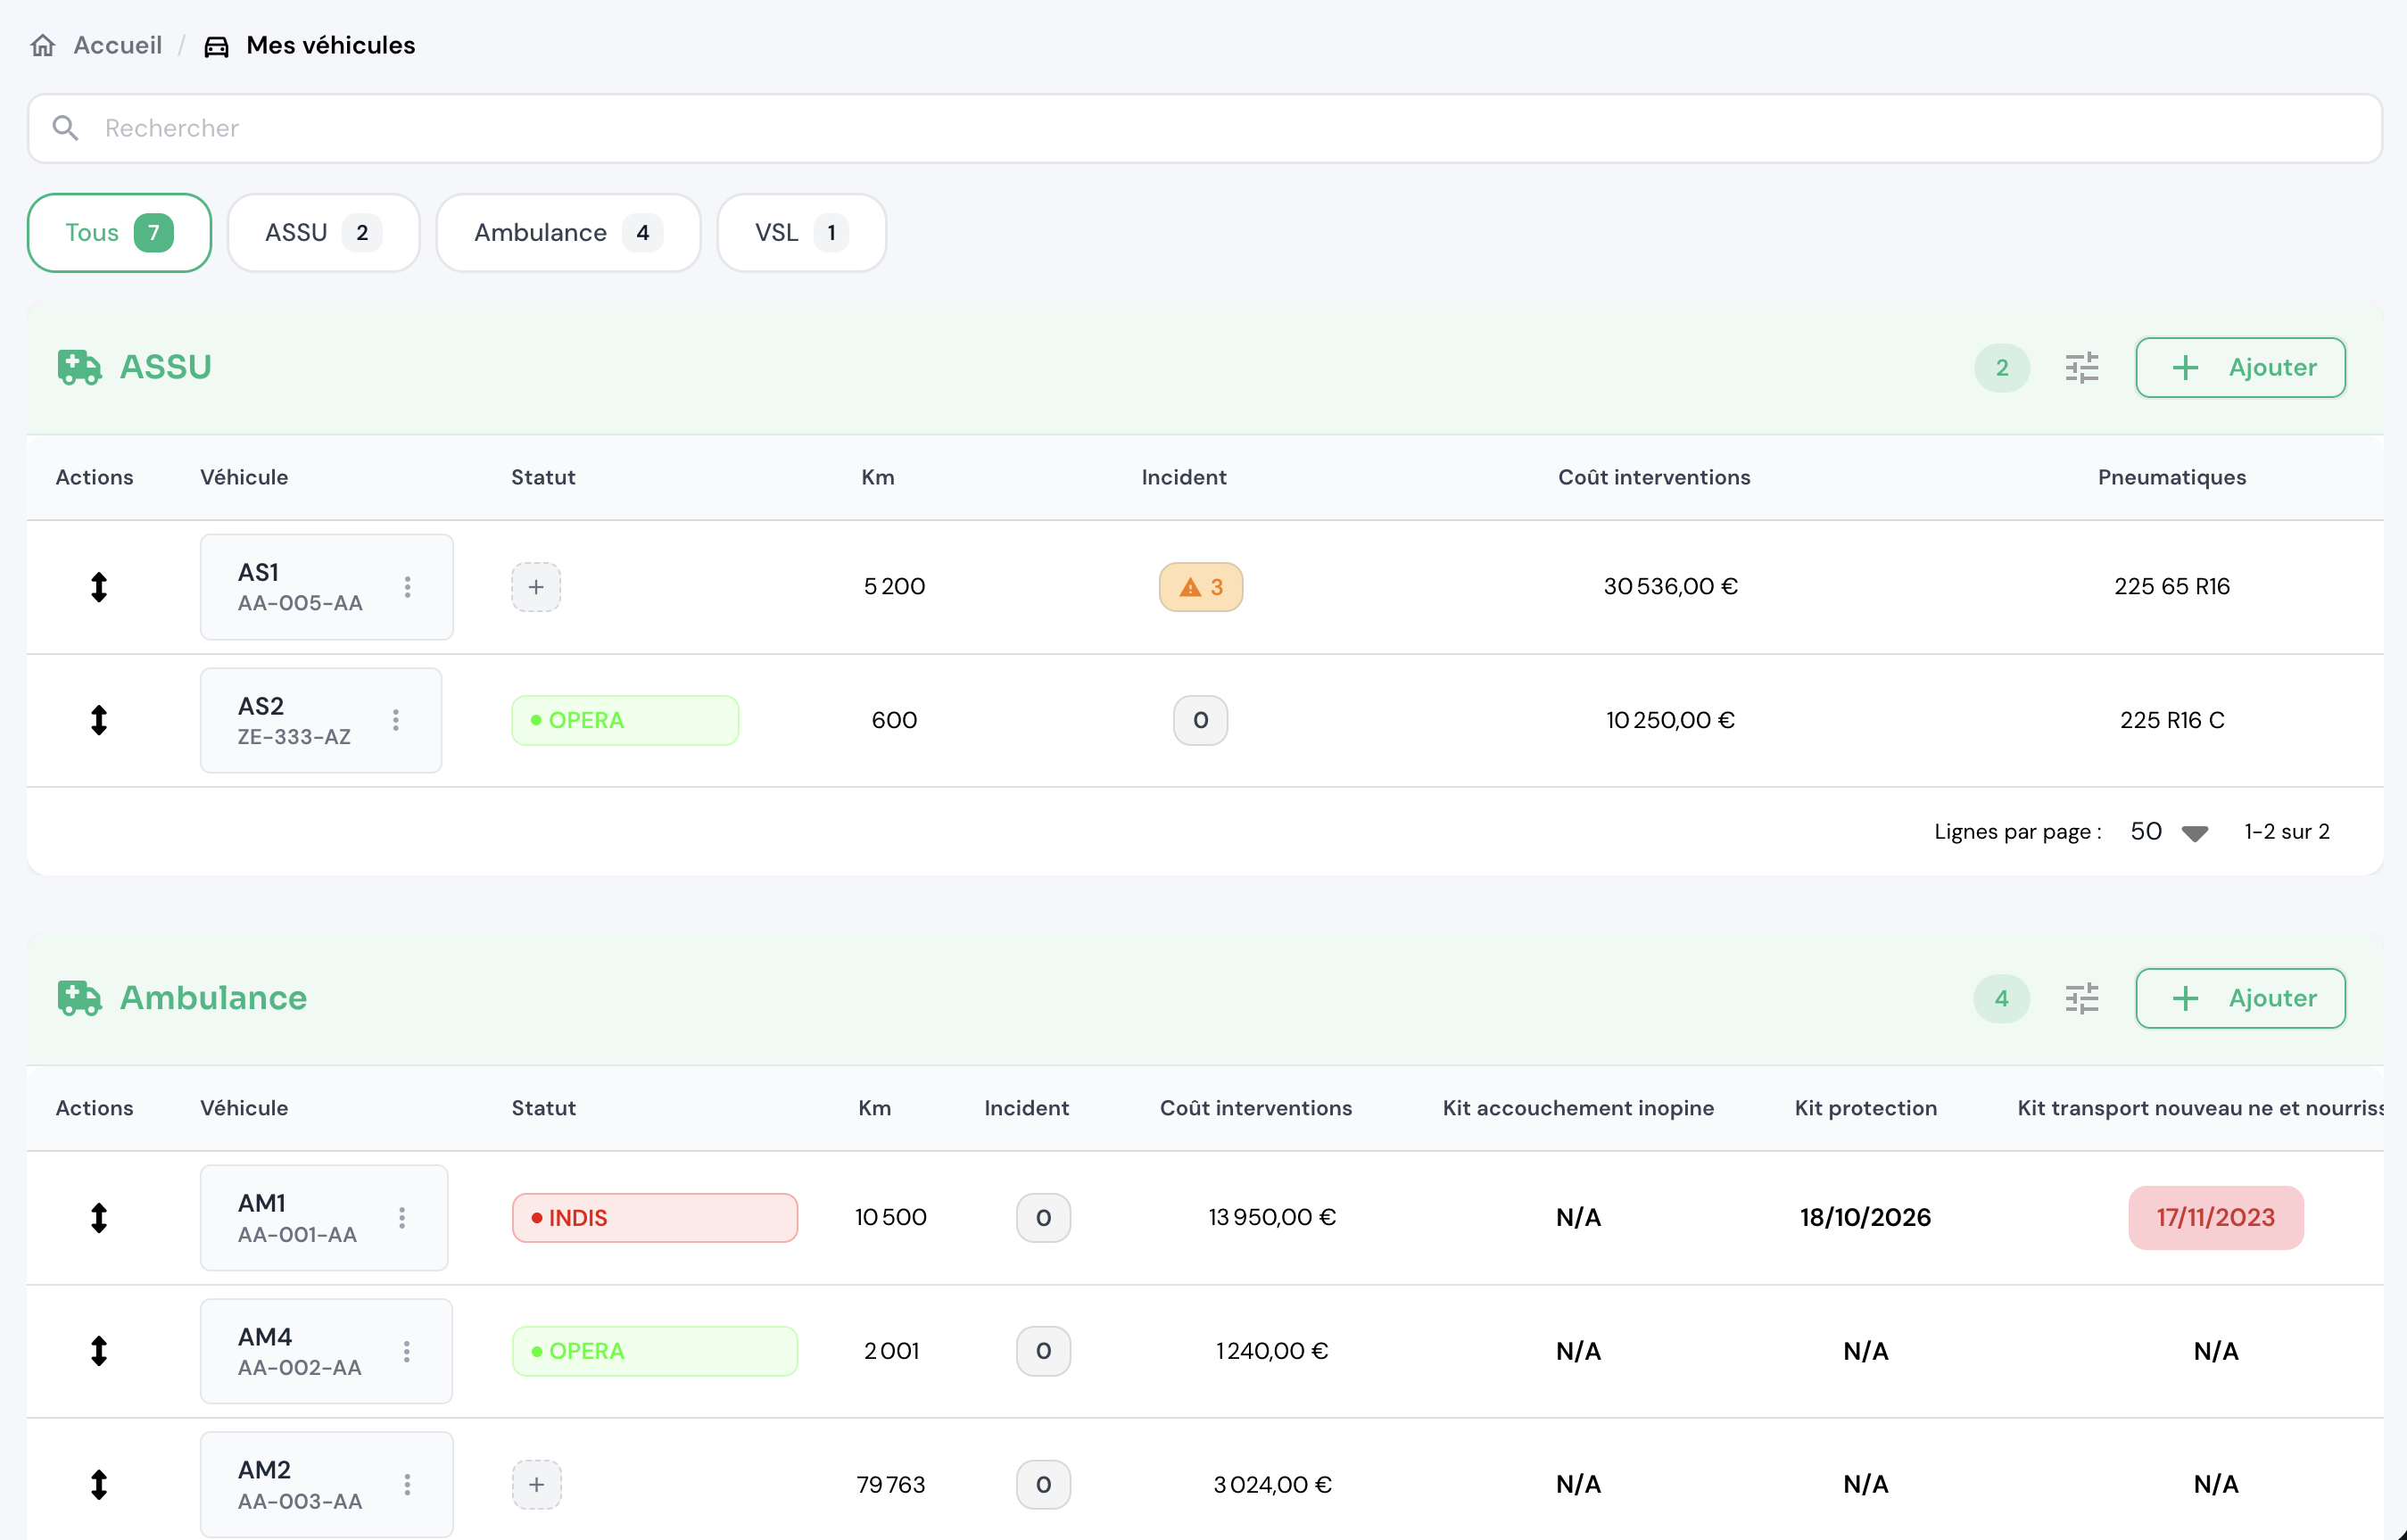
Task: Open three-dot menu for vehicle AS2
Action: 396,720
